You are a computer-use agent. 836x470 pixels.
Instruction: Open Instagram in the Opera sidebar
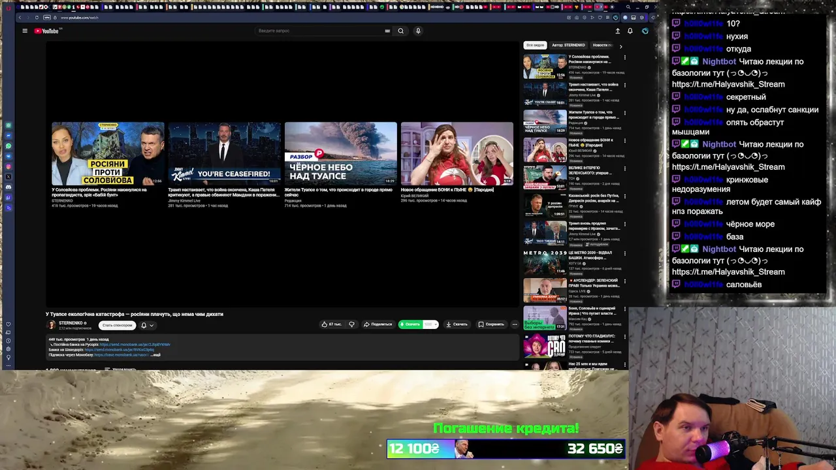pyautogui.click(x=8, y=166)
